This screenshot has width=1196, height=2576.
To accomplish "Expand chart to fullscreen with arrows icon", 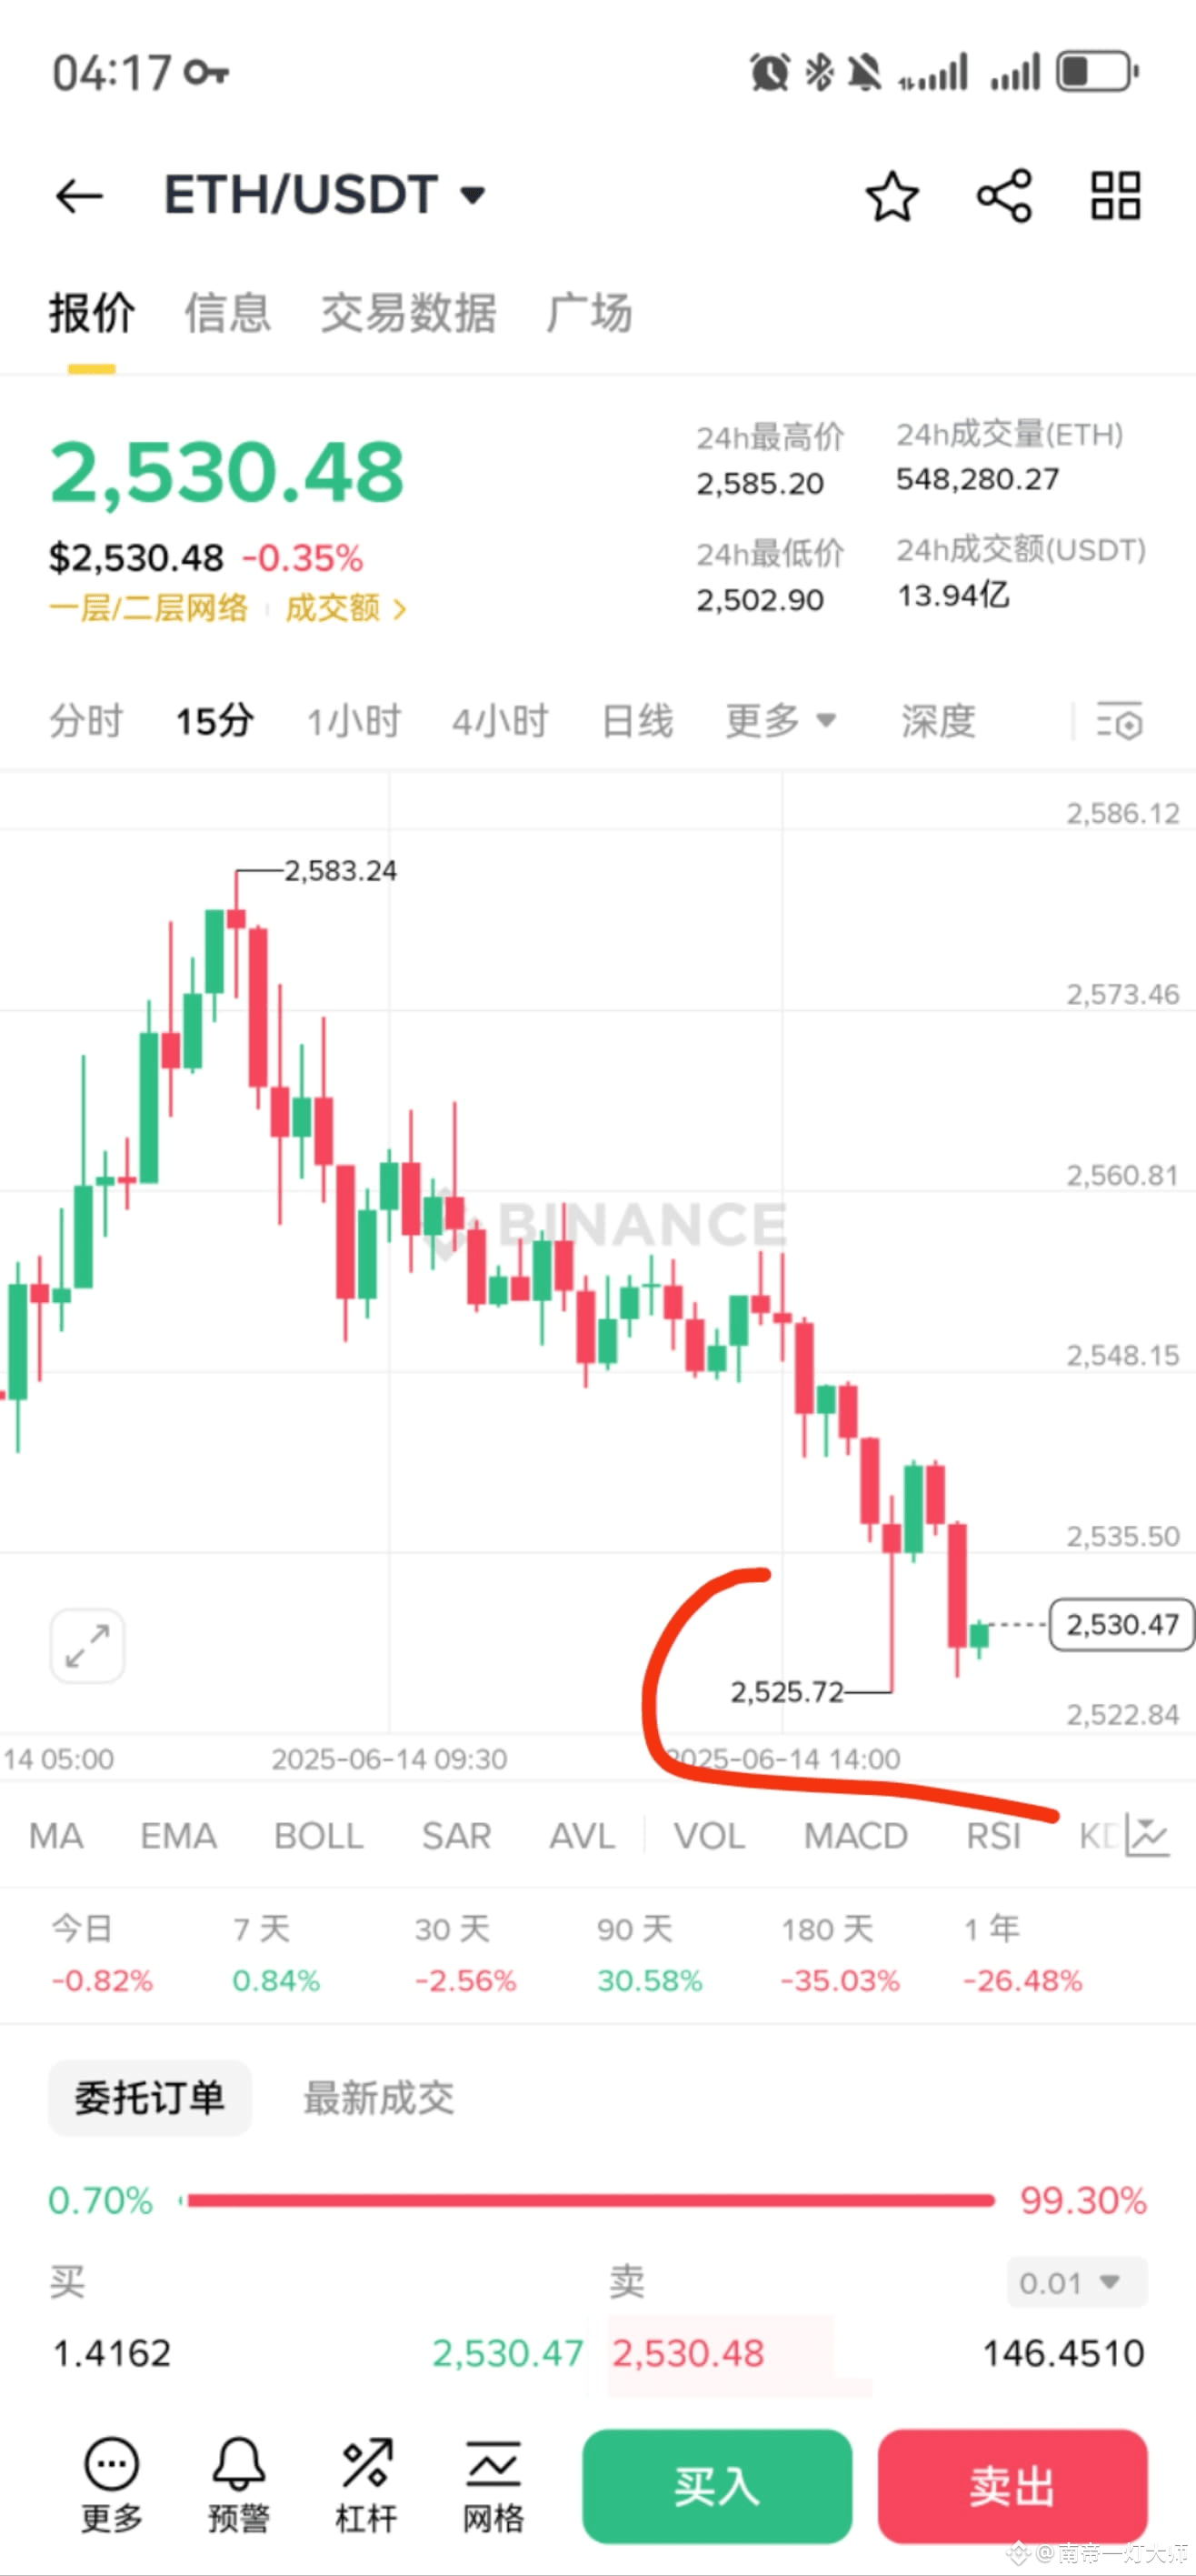I will coord(87,1646).
